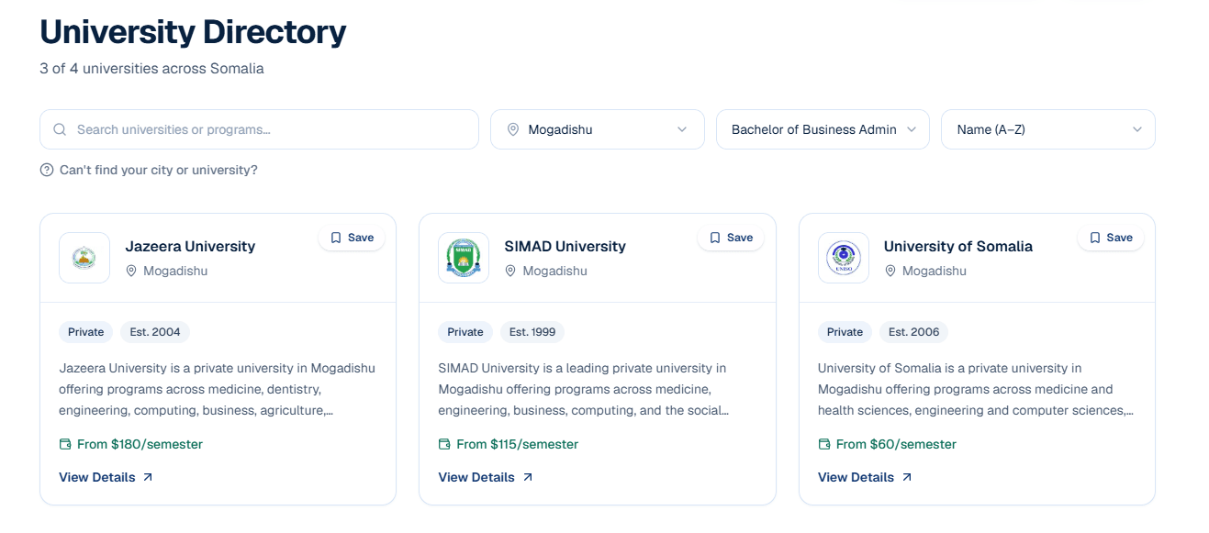Click arrow icon next to University of Somalia View Details
1209x533 pixels.
click(x=907, y=477)
